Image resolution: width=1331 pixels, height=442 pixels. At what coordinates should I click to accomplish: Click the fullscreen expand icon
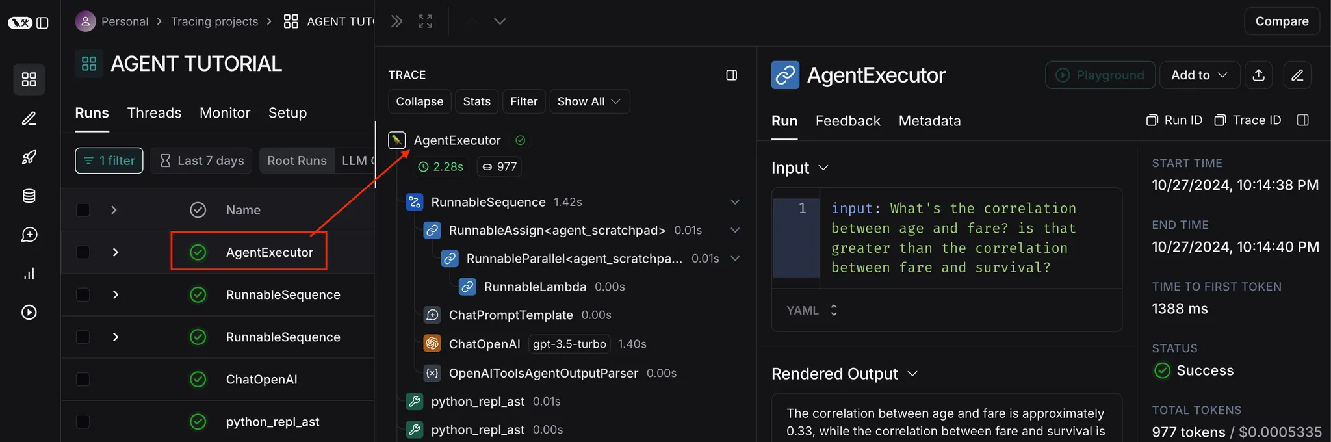click(425, 21)
